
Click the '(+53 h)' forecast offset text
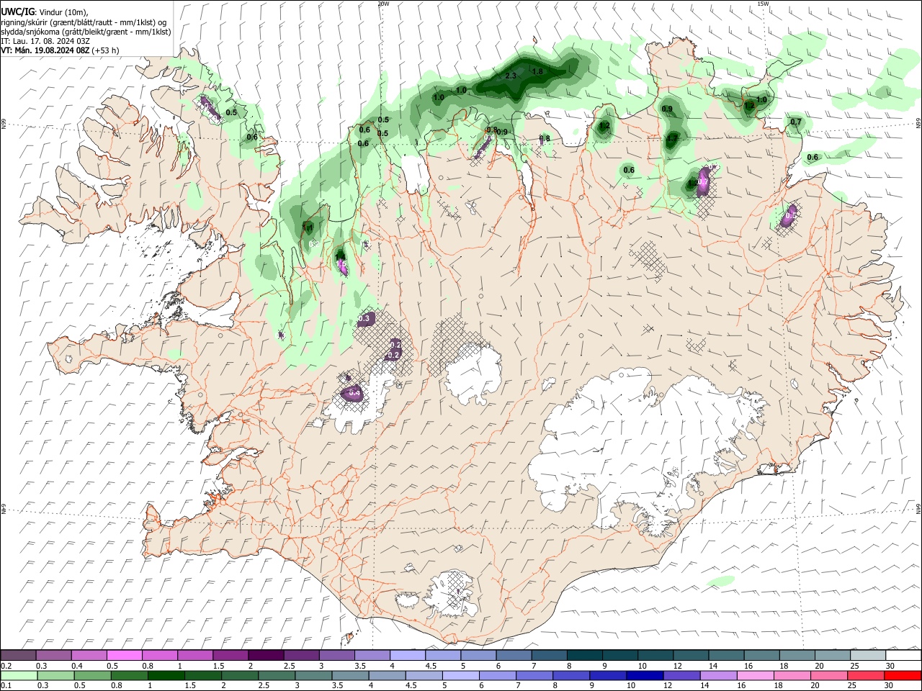(x=105, y=50)
